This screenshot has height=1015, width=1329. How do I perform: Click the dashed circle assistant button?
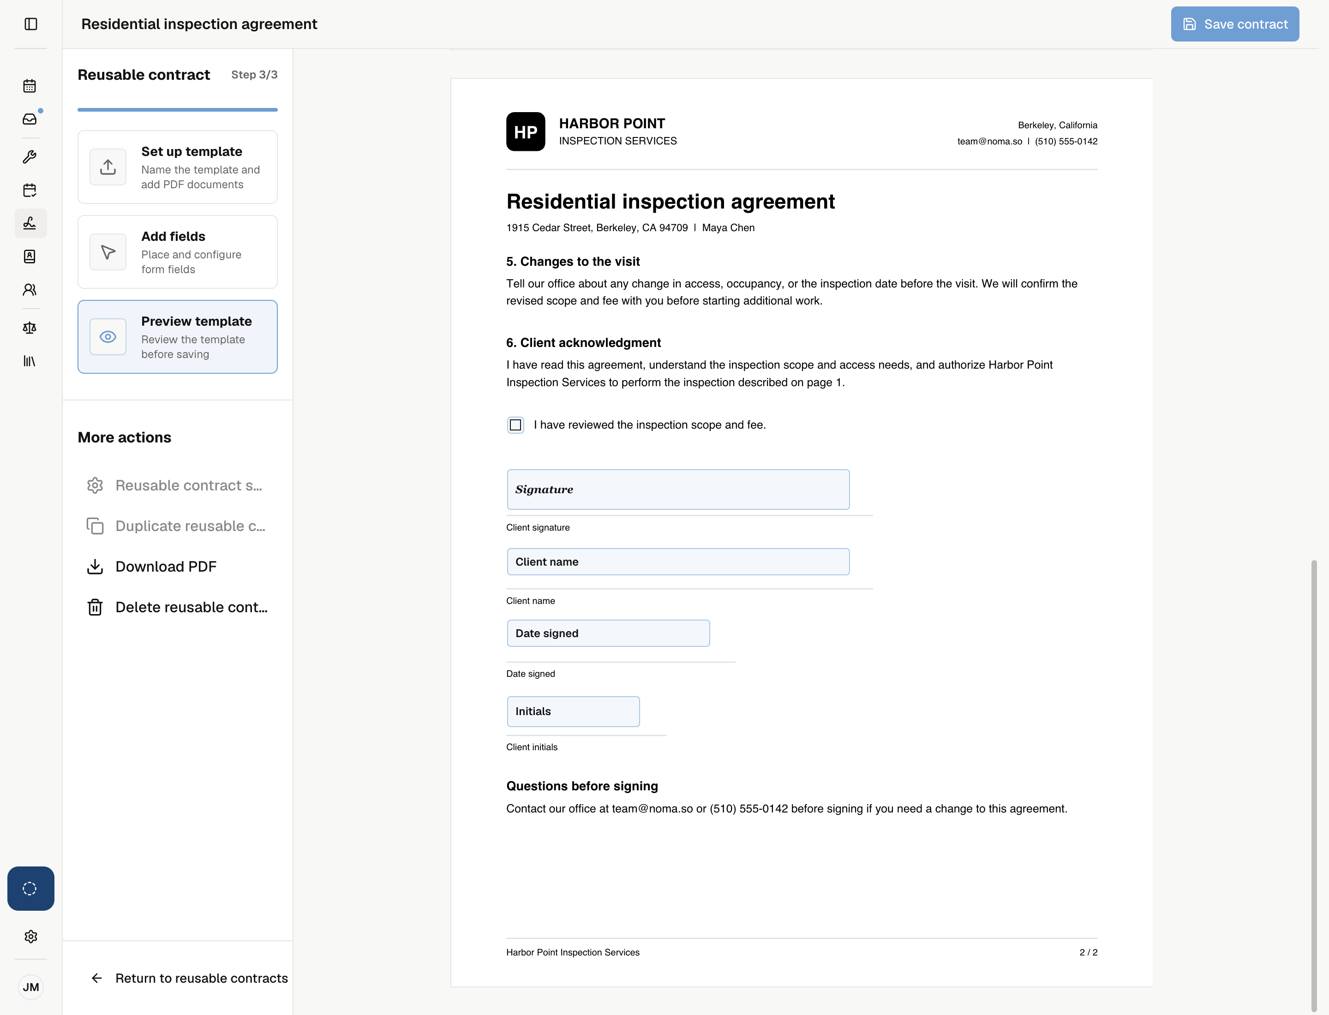(x=30, y=889)
